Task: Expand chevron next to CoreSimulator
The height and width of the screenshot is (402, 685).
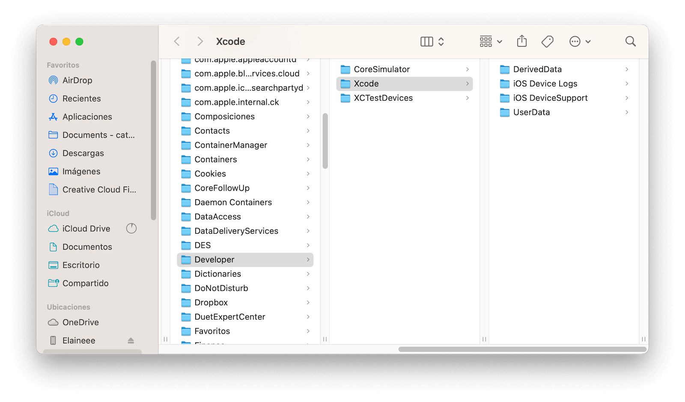Action: pos(468,69)
